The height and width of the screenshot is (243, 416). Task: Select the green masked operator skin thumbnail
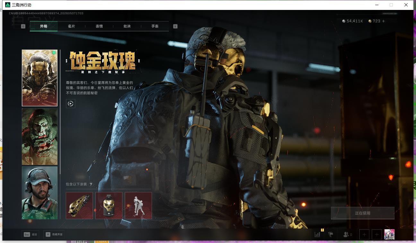39,137
